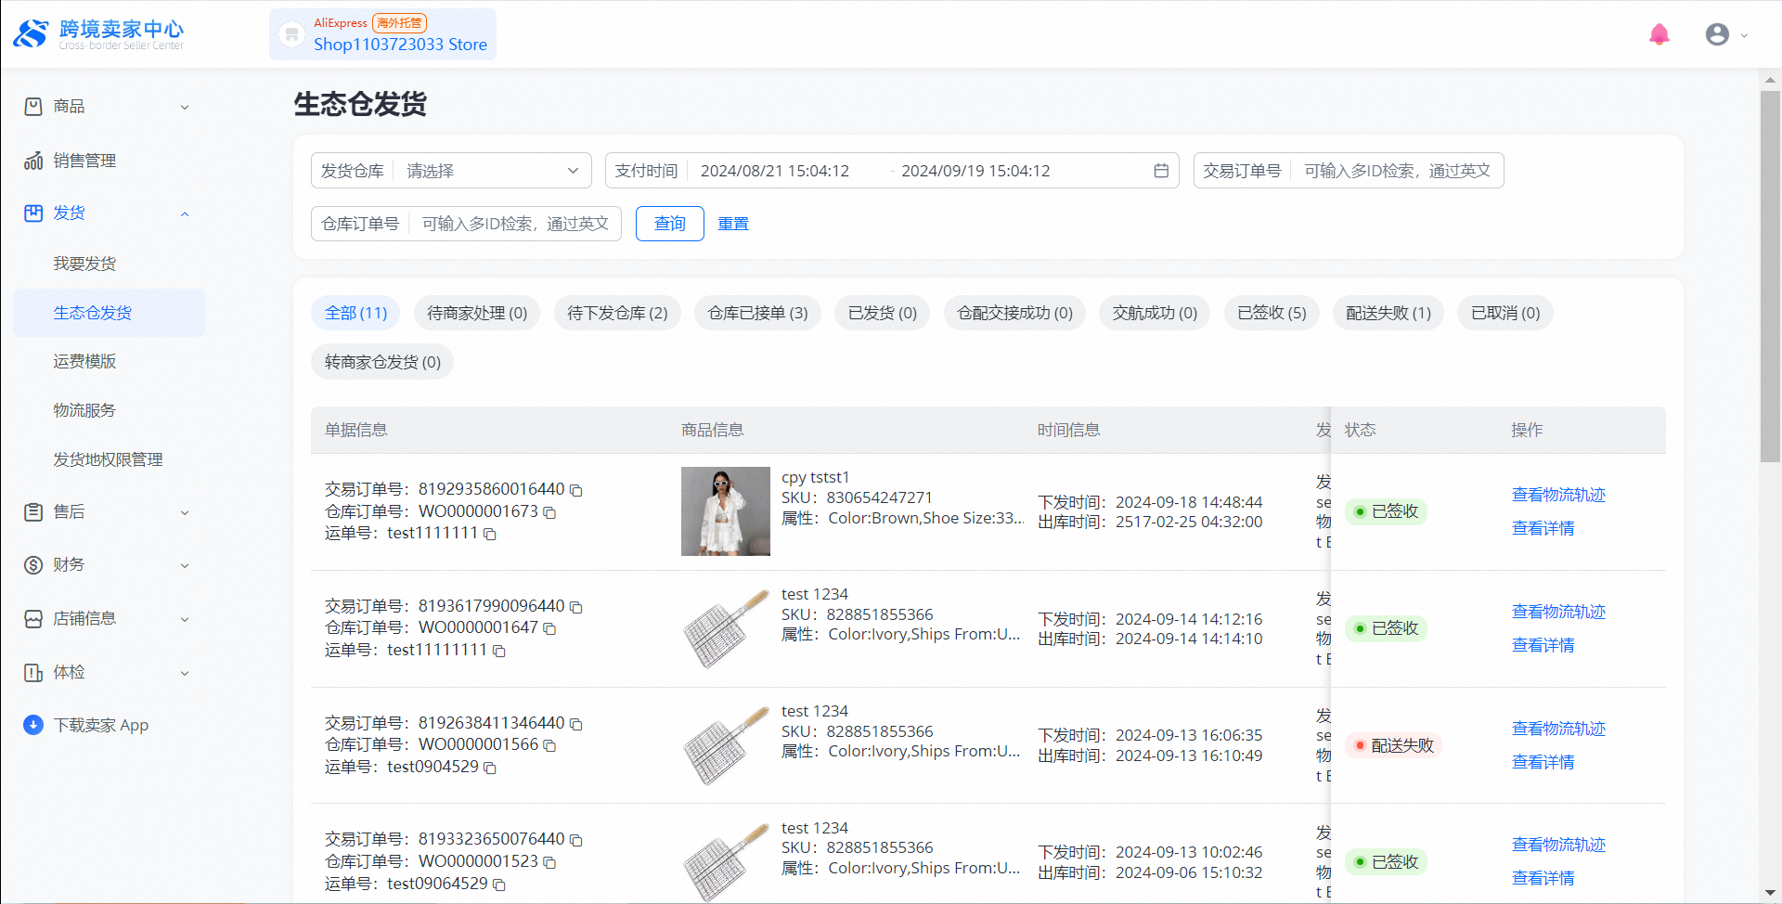Click payment start date 2024/08/21 15:04:12

tap(775, 171)
